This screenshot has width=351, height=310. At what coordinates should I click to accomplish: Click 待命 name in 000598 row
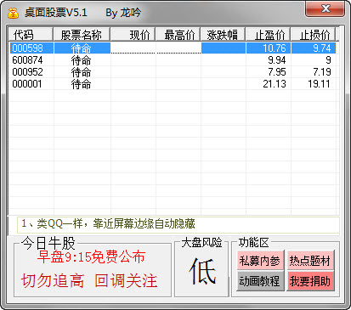[x=81, y=48]
